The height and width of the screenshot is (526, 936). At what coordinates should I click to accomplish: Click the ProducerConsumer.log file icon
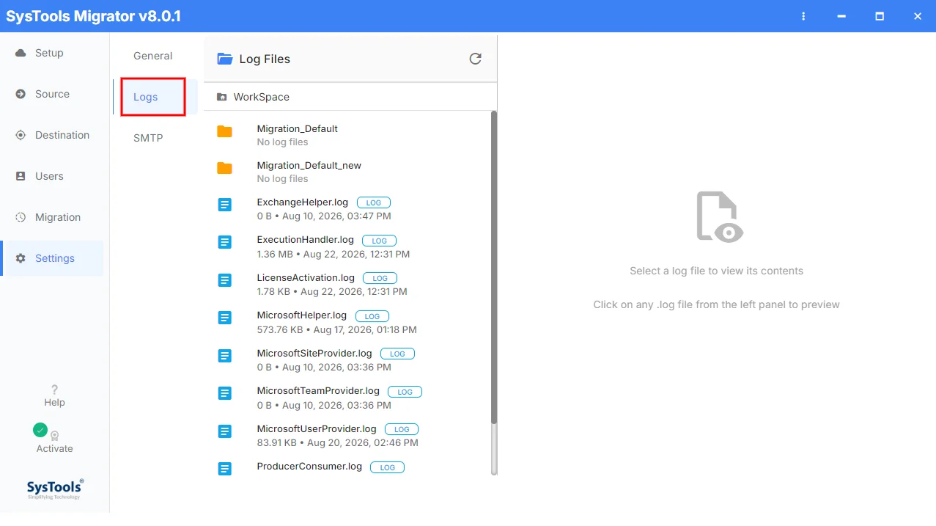tap(225, 468)
